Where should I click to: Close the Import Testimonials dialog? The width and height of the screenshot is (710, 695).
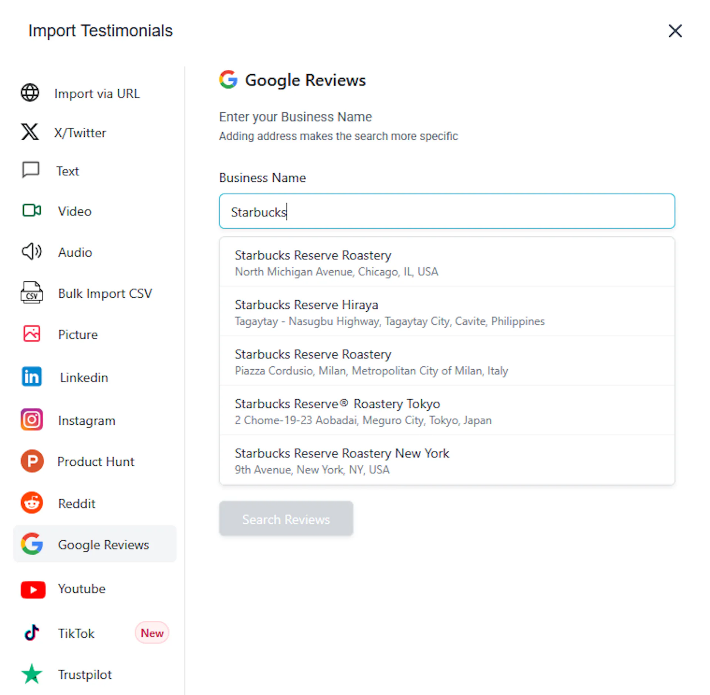[675, 31]
